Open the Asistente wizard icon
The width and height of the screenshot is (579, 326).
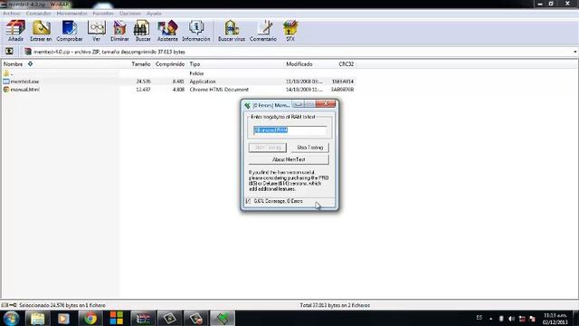point(167,31)
